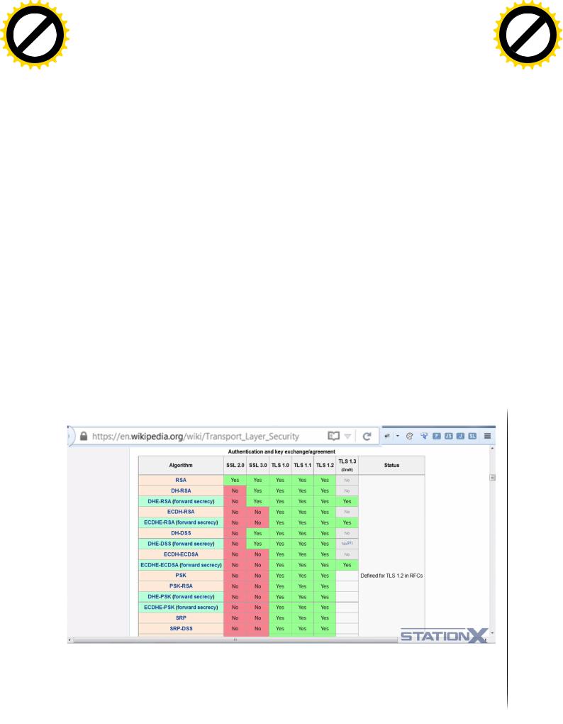Click the vertical scrollbar up arrow
This screenshot has width=563, height=724.
tap(492, 449)
